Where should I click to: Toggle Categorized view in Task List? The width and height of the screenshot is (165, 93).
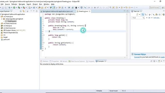143,14
